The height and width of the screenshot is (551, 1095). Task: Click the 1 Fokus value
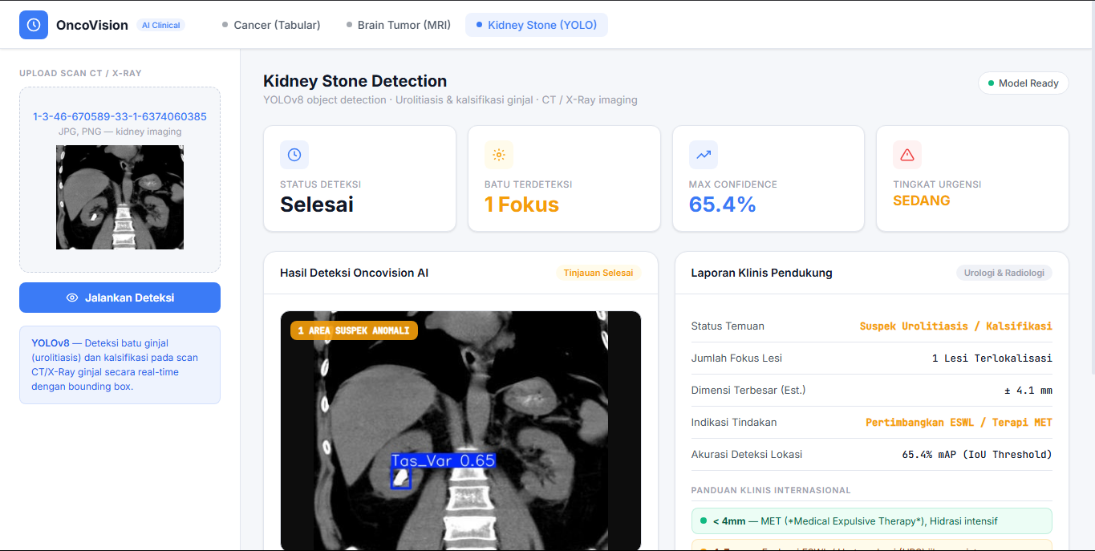click(521, 205)
